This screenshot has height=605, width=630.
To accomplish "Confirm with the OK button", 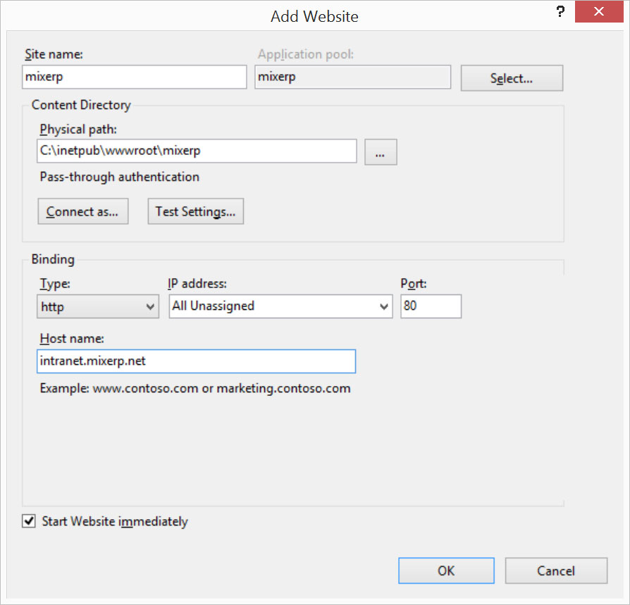I will [446, 570].
